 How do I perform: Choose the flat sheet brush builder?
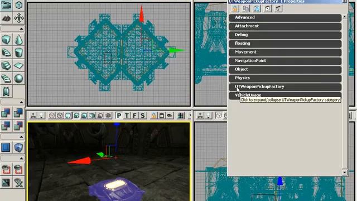18,66
